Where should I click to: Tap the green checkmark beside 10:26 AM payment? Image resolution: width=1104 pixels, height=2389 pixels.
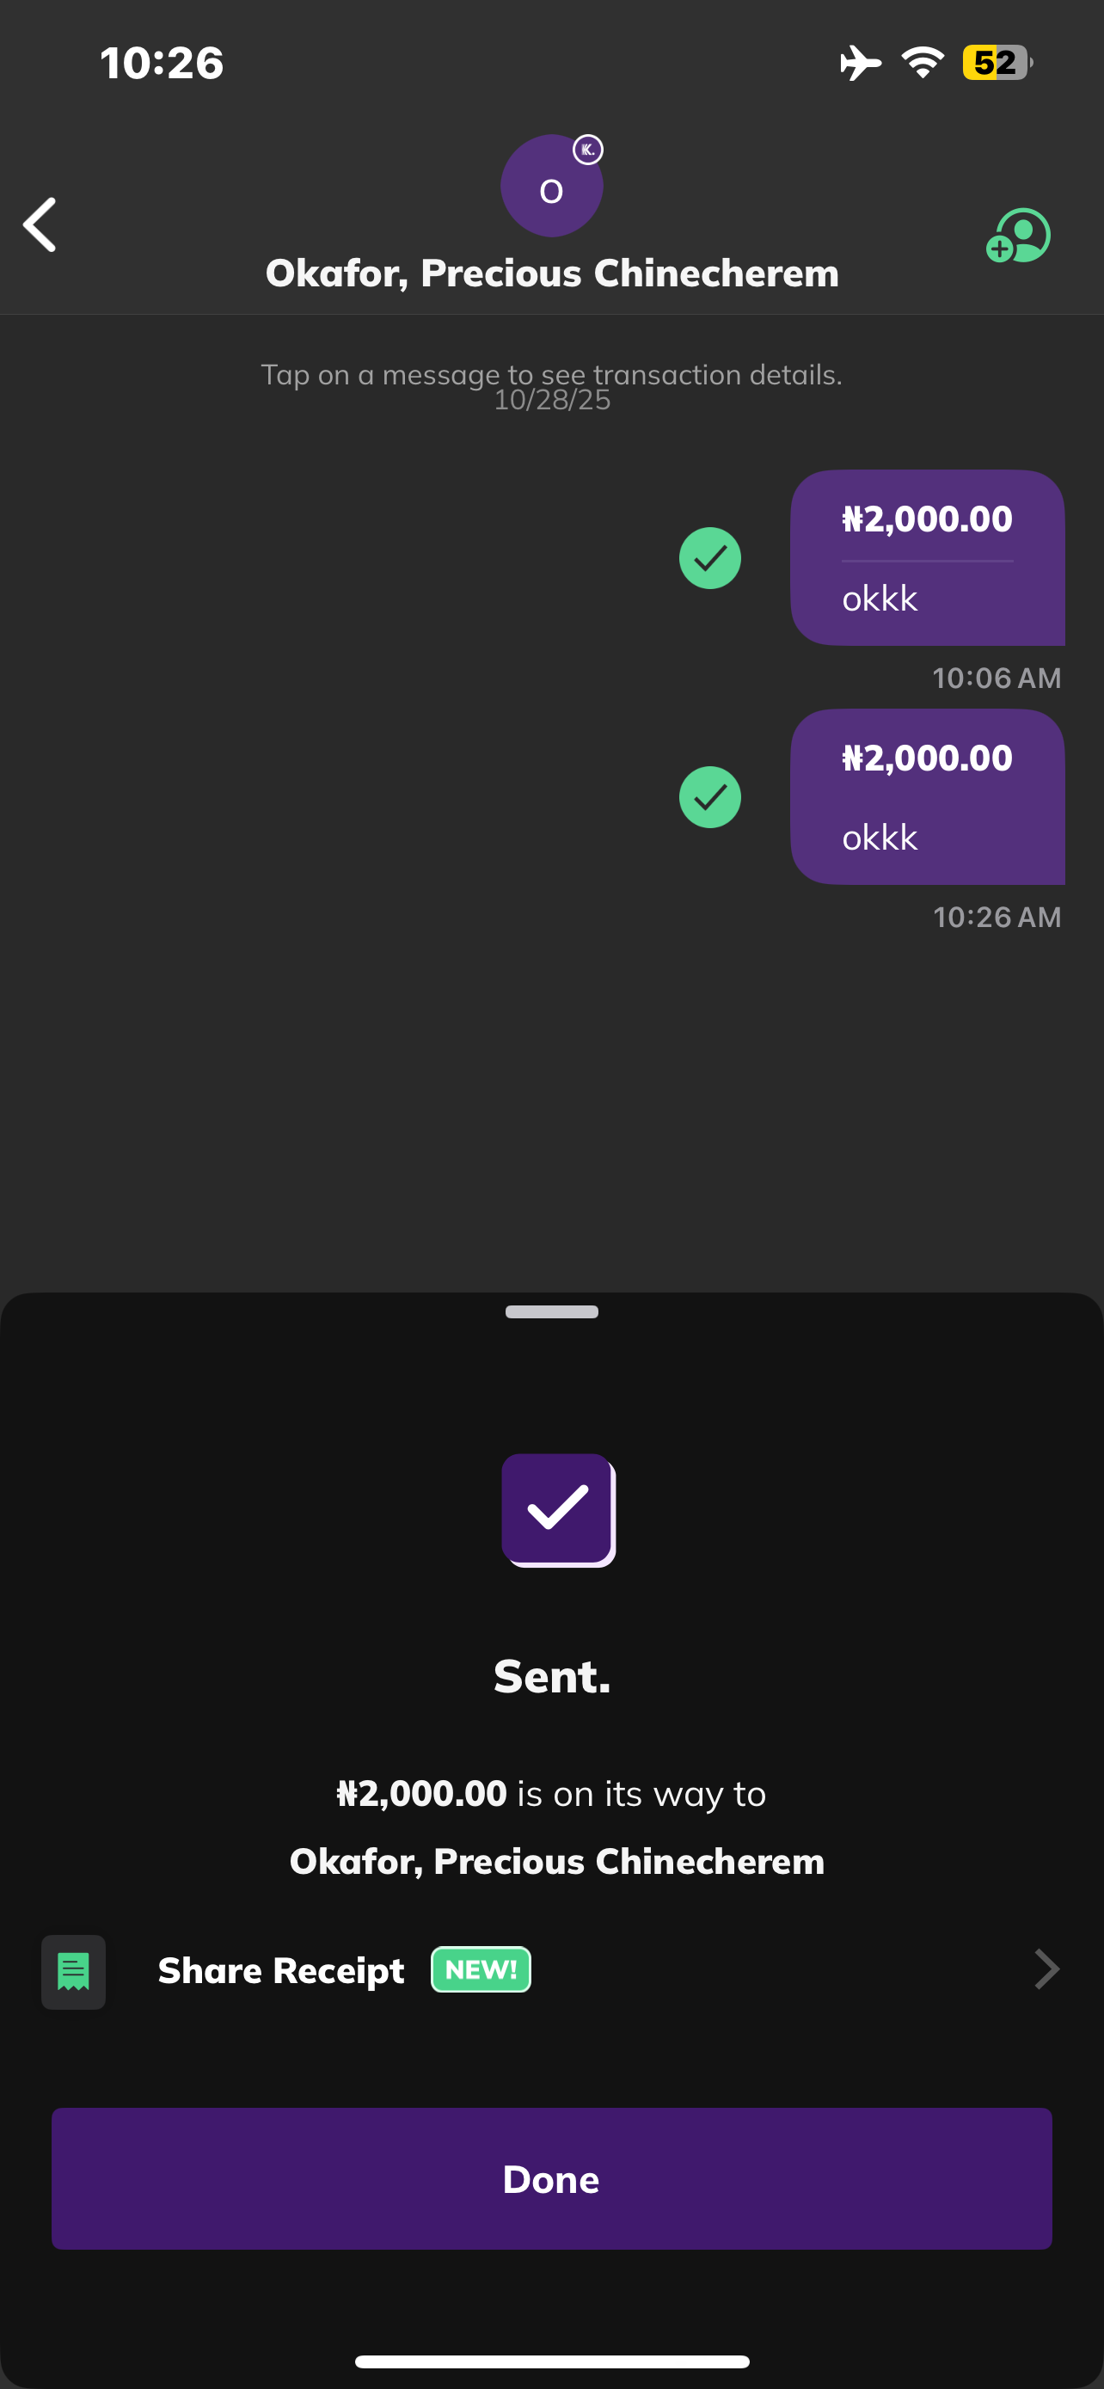click(x=709, y=797)
